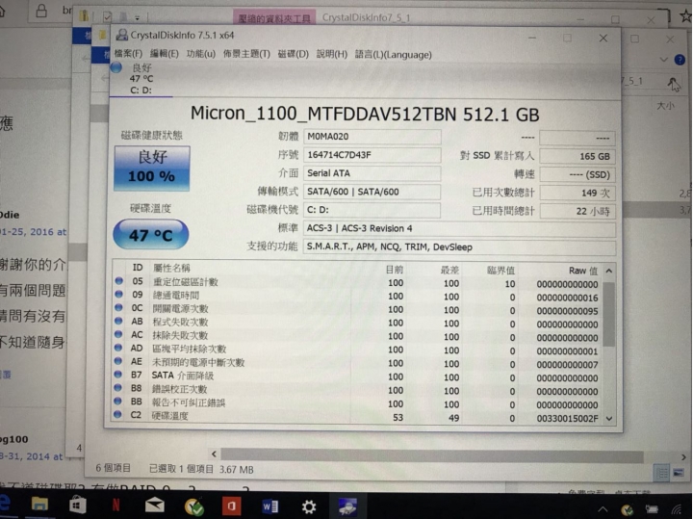Click the blue status dot for attribute AE
Screen dimensions: 693x519
[118, 361]
